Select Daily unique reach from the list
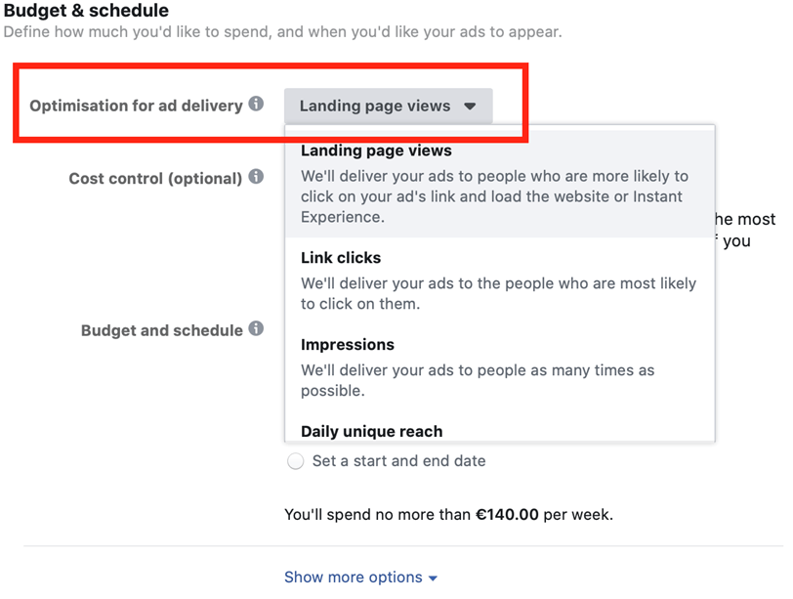Image resolution: width=793 pixels, height=599 pixels. (x=372, y=432)
